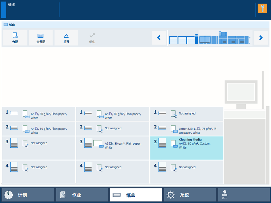Viewport: 271px width, 203px height.
Task: Open the 作业 tab
Action: pos(82,195)
